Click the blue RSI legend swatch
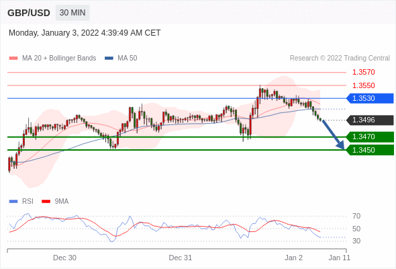The width and height of the screenshot is (396, 269). coord(13,202)
